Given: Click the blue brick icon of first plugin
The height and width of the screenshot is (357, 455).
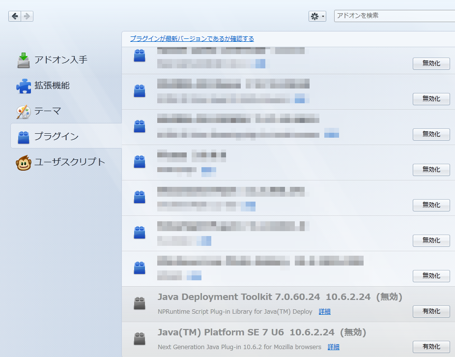Looking at the screenshot, I should click(140, 56).
